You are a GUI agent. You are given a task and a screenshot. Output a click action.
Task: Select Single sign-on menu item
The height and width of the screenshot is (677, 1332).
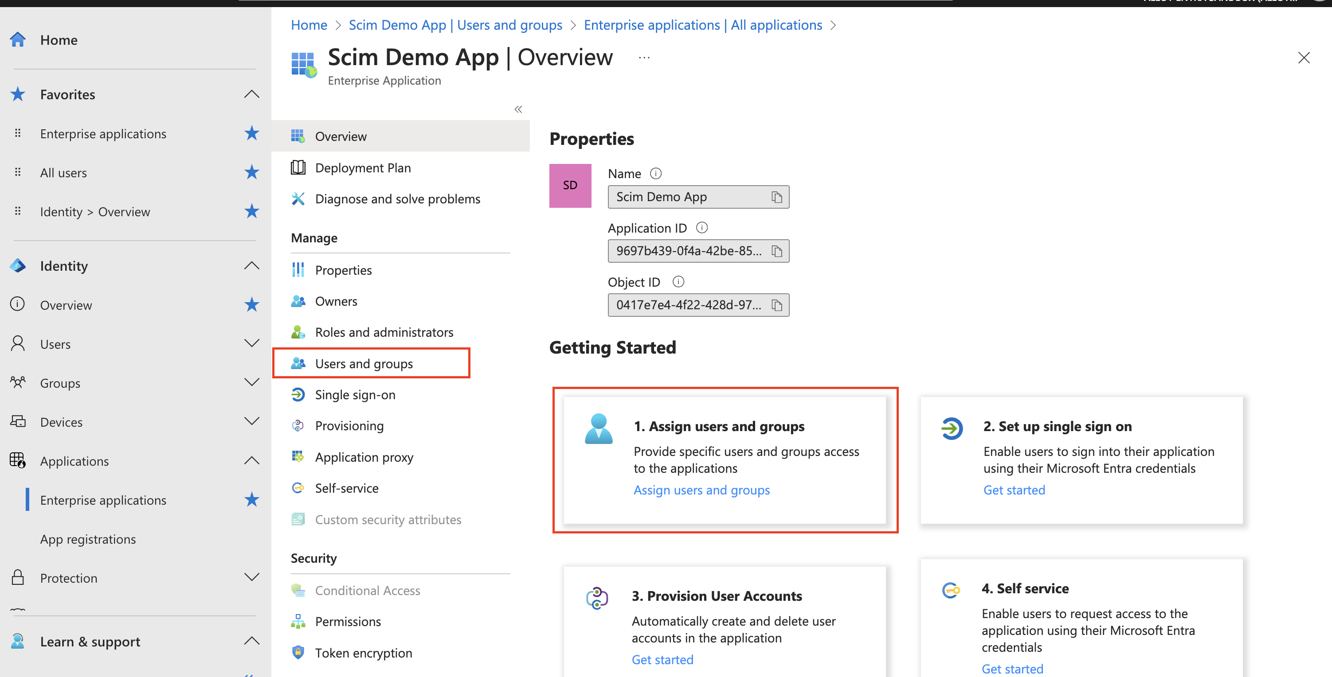coord(355,395)
